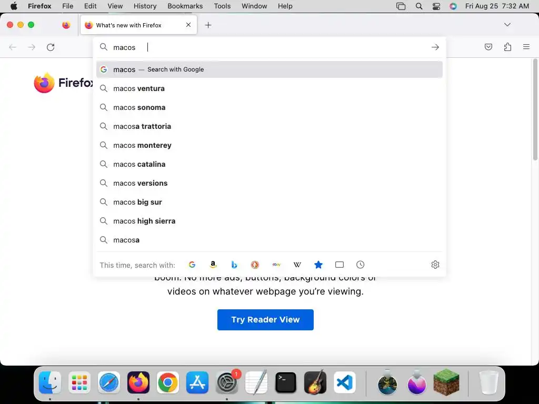
Task: Choose Amazon one-off search engine
Action: pyautogui.click(x=213, y=265)
